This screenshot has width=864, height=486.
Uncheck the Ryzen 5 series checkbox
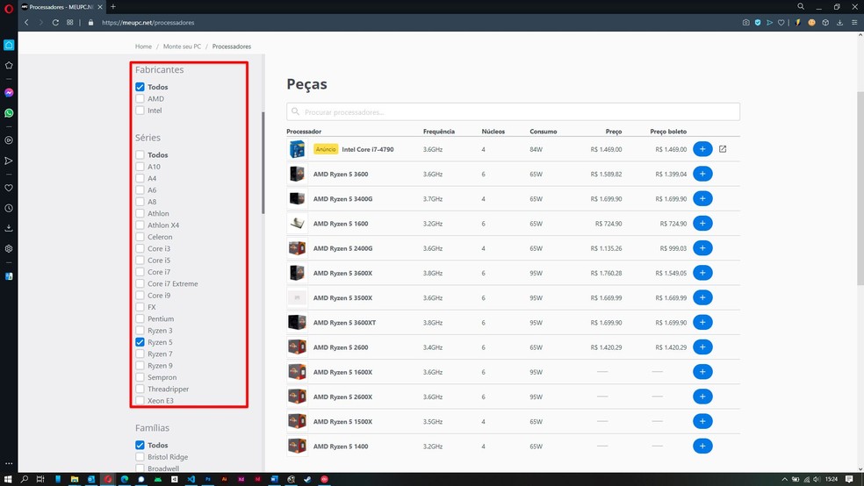(x=140, y=342)
